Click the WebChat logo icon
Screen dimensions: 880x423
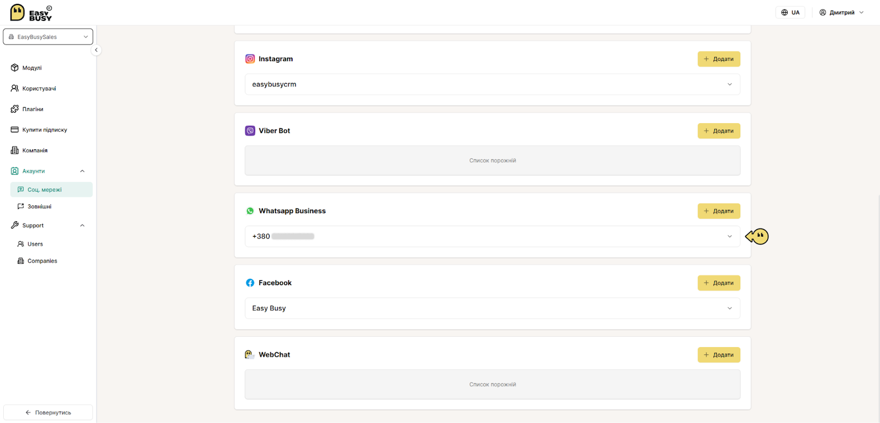pos(250,355)
